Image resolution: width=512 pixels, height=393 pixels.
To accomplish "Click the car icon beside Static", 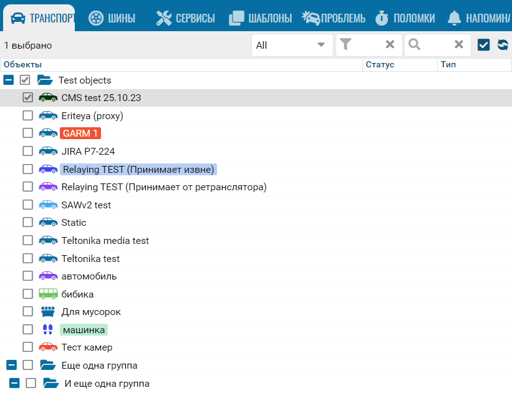I will coord(48,222).
